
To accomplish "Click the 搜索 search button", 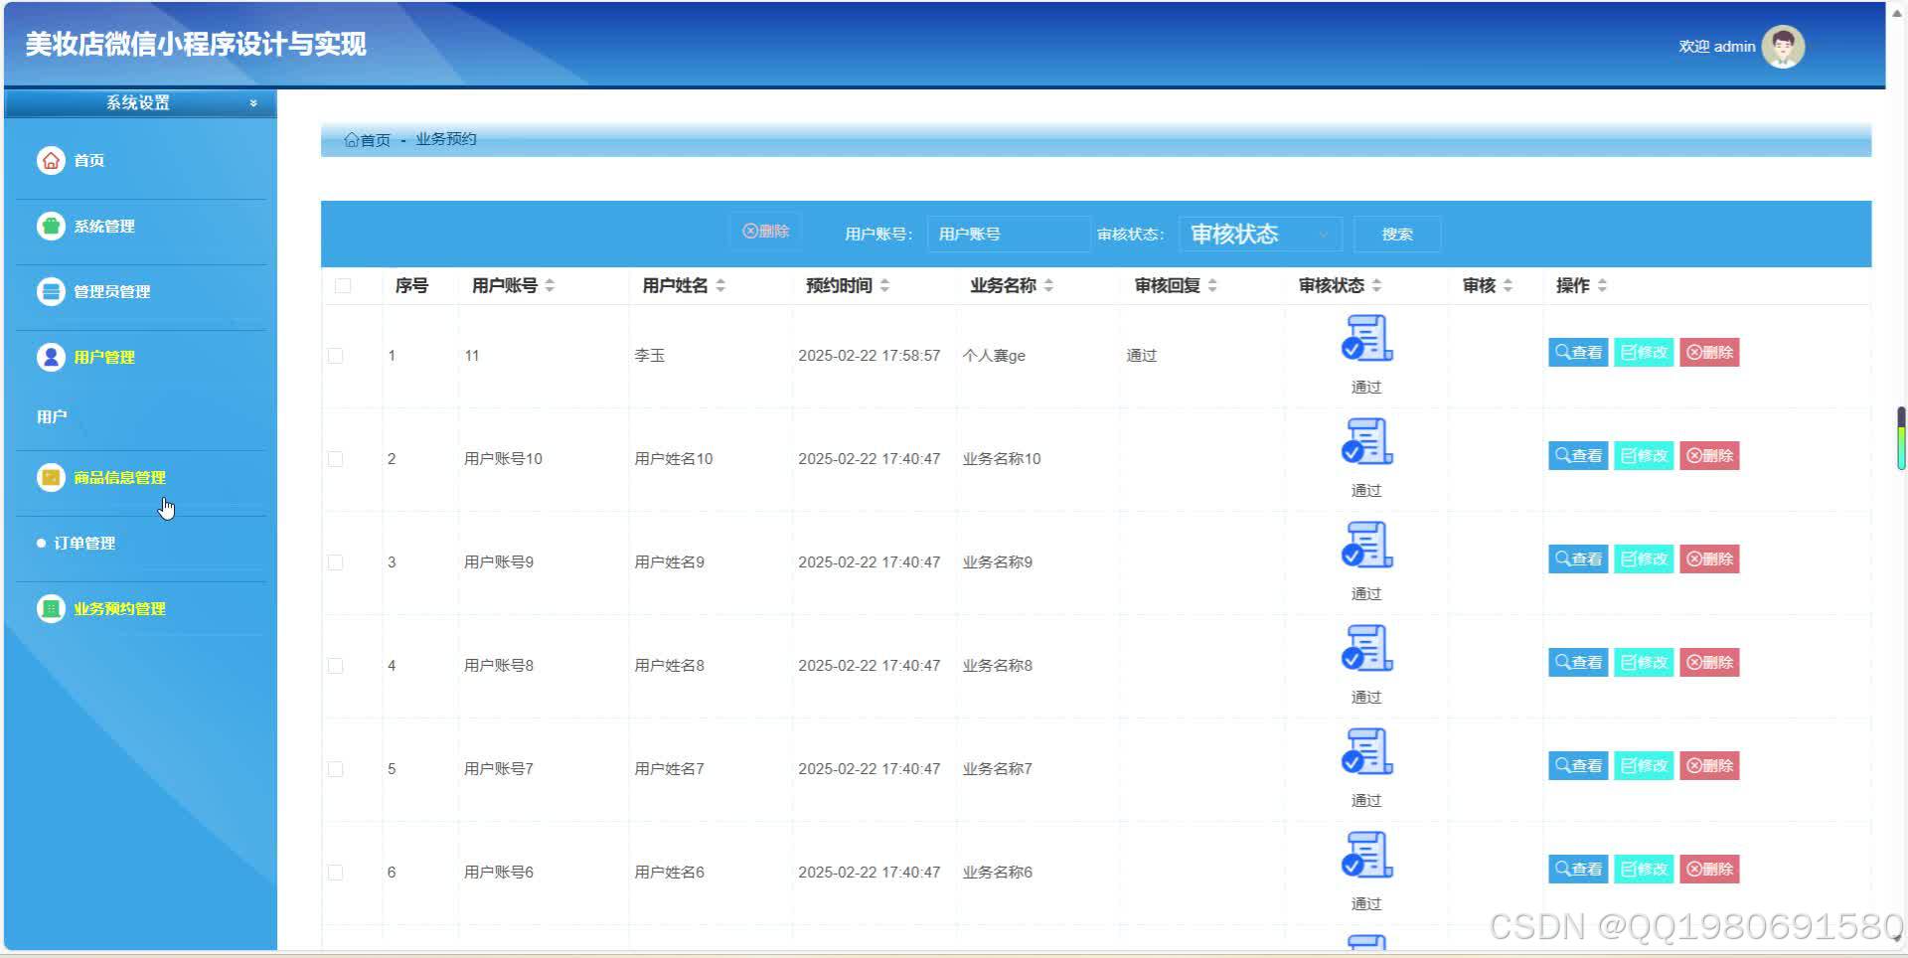I will [1396, 234].
